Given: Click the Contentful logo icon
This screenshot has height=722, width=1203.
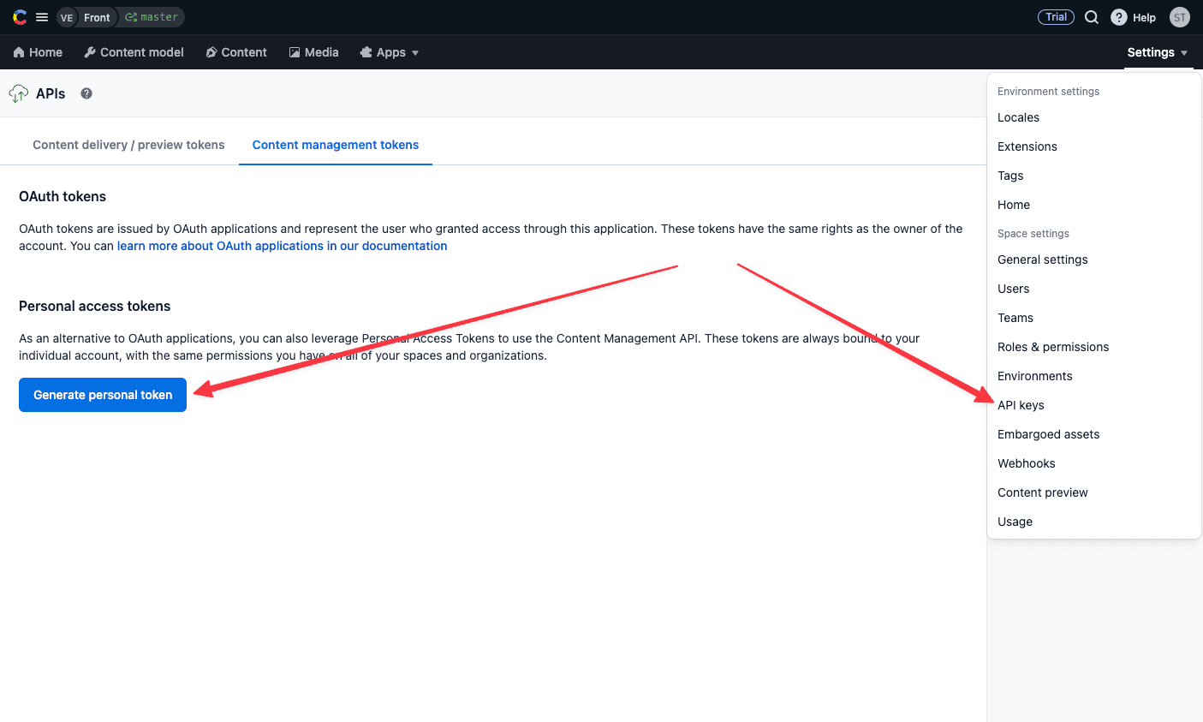Looking at the screenshot, I should click(x=20, y=17).
